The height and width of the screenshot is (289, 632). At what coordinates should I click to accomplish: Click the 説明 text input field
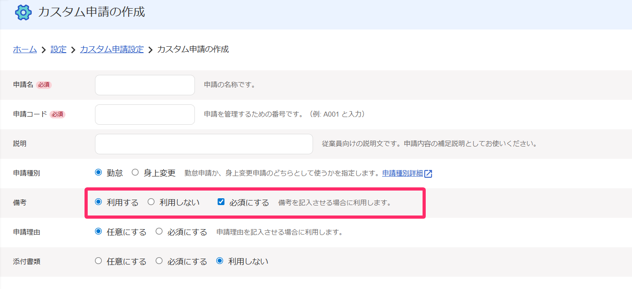tap(204, 144)
